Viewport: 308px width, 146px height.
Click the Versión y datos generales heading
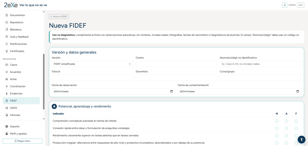pyautogui.click(x=74, y=52)
